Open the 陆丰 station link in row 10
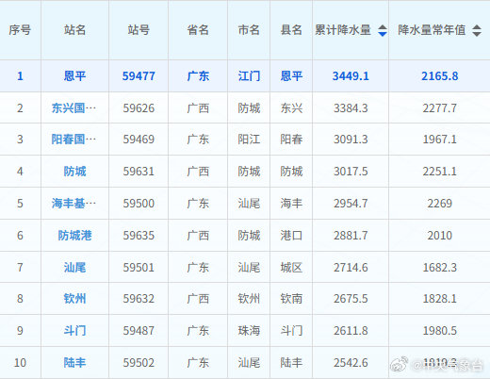490x379 pixels. point(74,363)
